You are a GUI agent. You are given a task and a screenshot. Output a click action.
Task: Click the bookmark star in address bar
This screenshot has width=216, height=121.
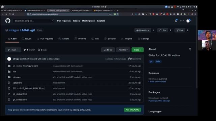coord(117,14)
